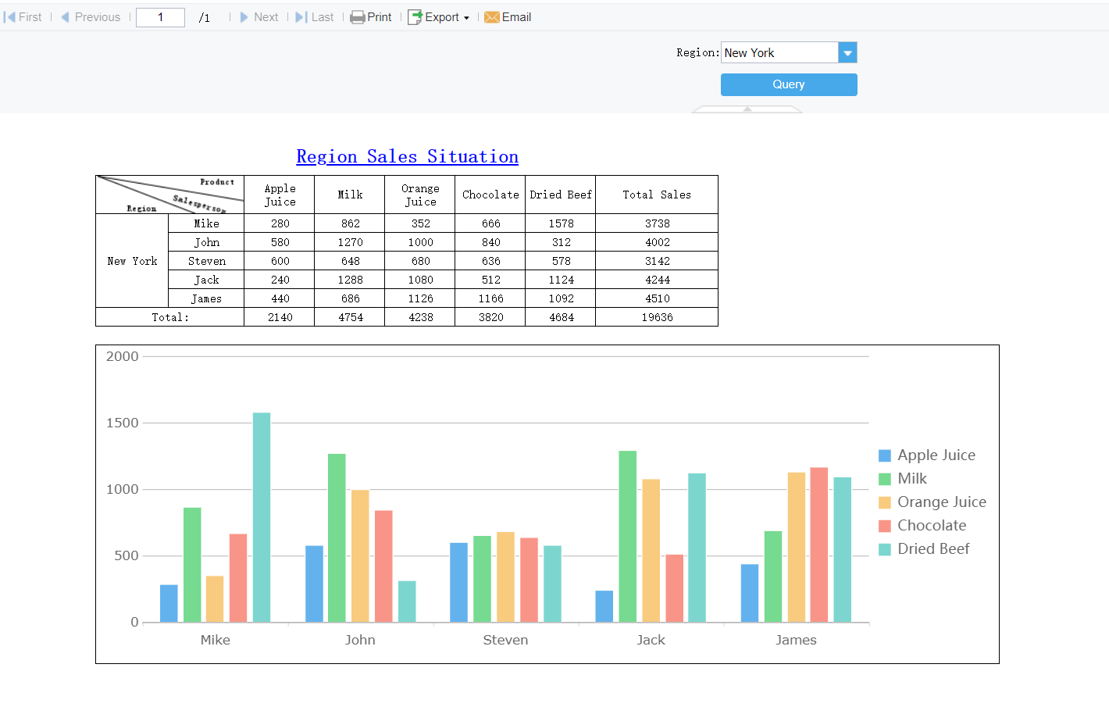Click Steven's total sales '3142'
The height and width of the screenshot is (707, 1109).
click(657, 261)
